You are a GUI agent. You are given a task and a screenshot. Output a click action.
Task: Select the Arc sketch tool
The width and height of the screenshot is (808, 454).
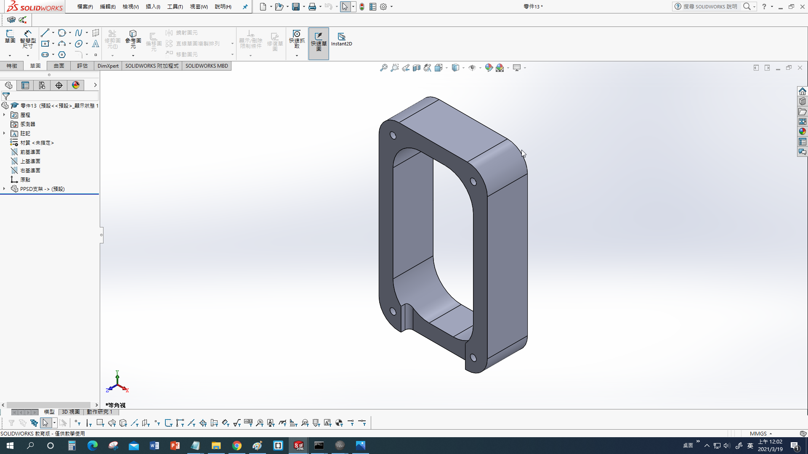[62, 44]
